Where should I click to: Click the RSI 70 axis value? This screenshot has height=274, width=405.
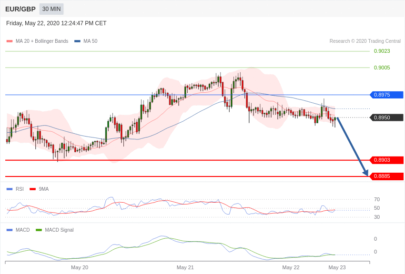pyautogui.click(x=377, y=199)
